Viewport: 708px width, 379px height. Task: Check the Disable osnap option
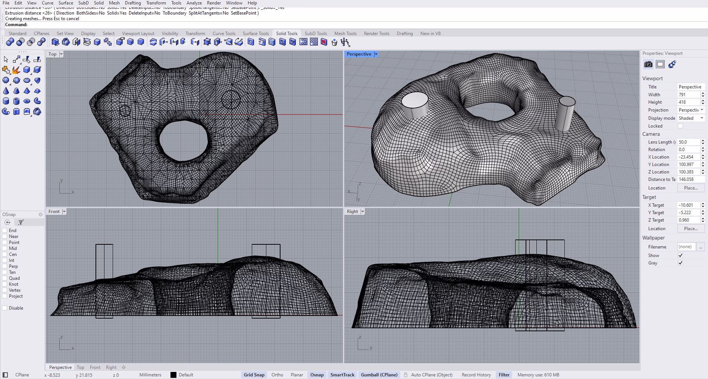click(5, 308)
